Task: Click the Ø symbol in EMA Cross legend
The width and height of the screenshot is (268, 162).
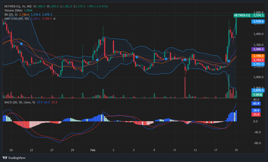Action: 54,19
